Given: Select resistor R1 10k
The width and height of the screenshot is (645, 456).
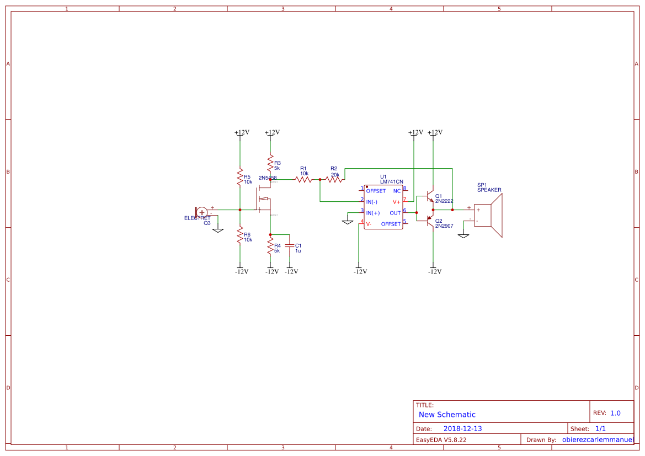Looking at the screenshot, I should (x=303, y=179).
